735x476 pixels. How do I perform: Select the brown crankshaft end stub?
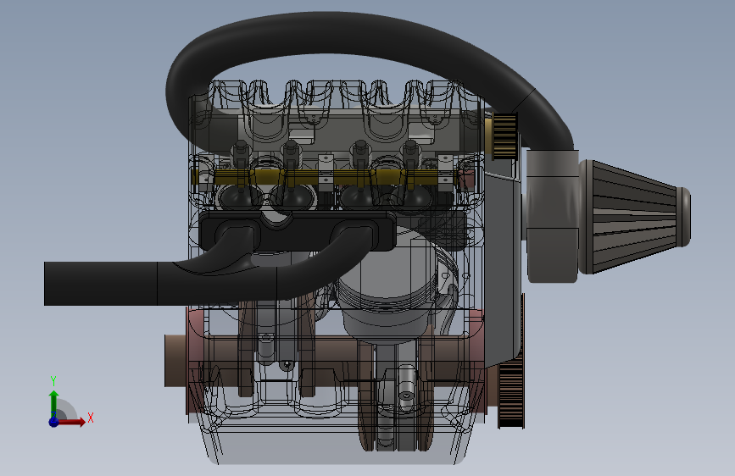click(x=175, y=360)
